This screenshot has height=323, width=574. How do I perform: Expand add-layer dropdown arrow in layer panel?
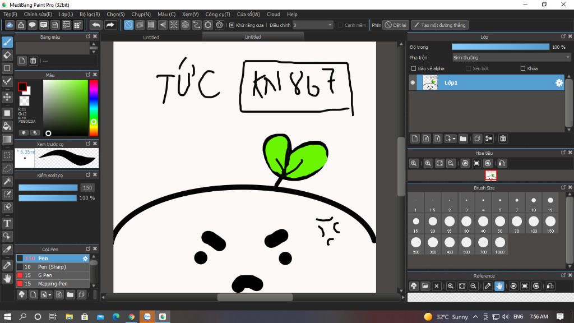point(454,139)
